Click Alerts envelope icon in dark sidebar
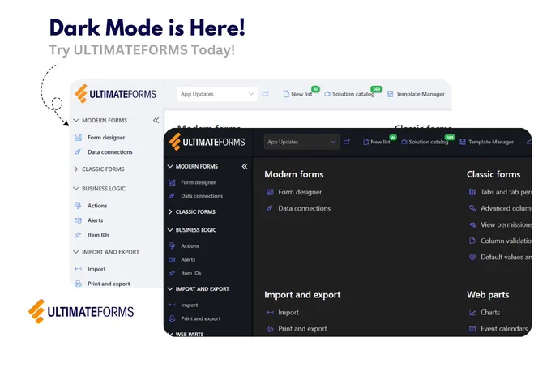The height and width of the screenshot is (367, 551). [172, 259]
